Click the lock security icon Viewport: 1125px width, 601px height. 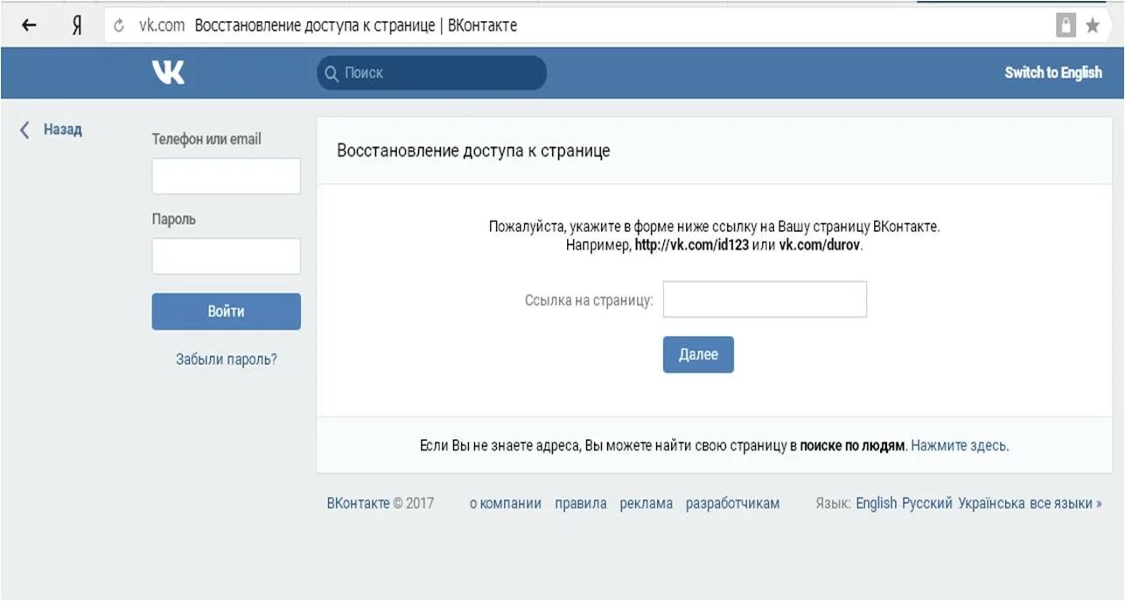tap(1066, 25)
